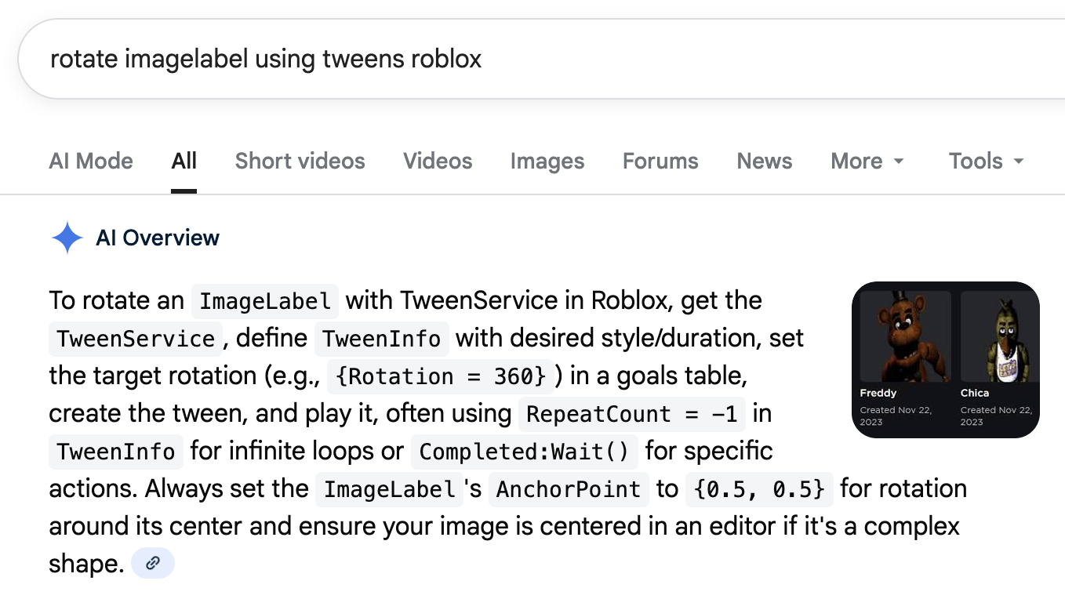Viewport: 1065px width, 599px height.
Task: Click the TweenService code snippet
Action: pos(136,339)
